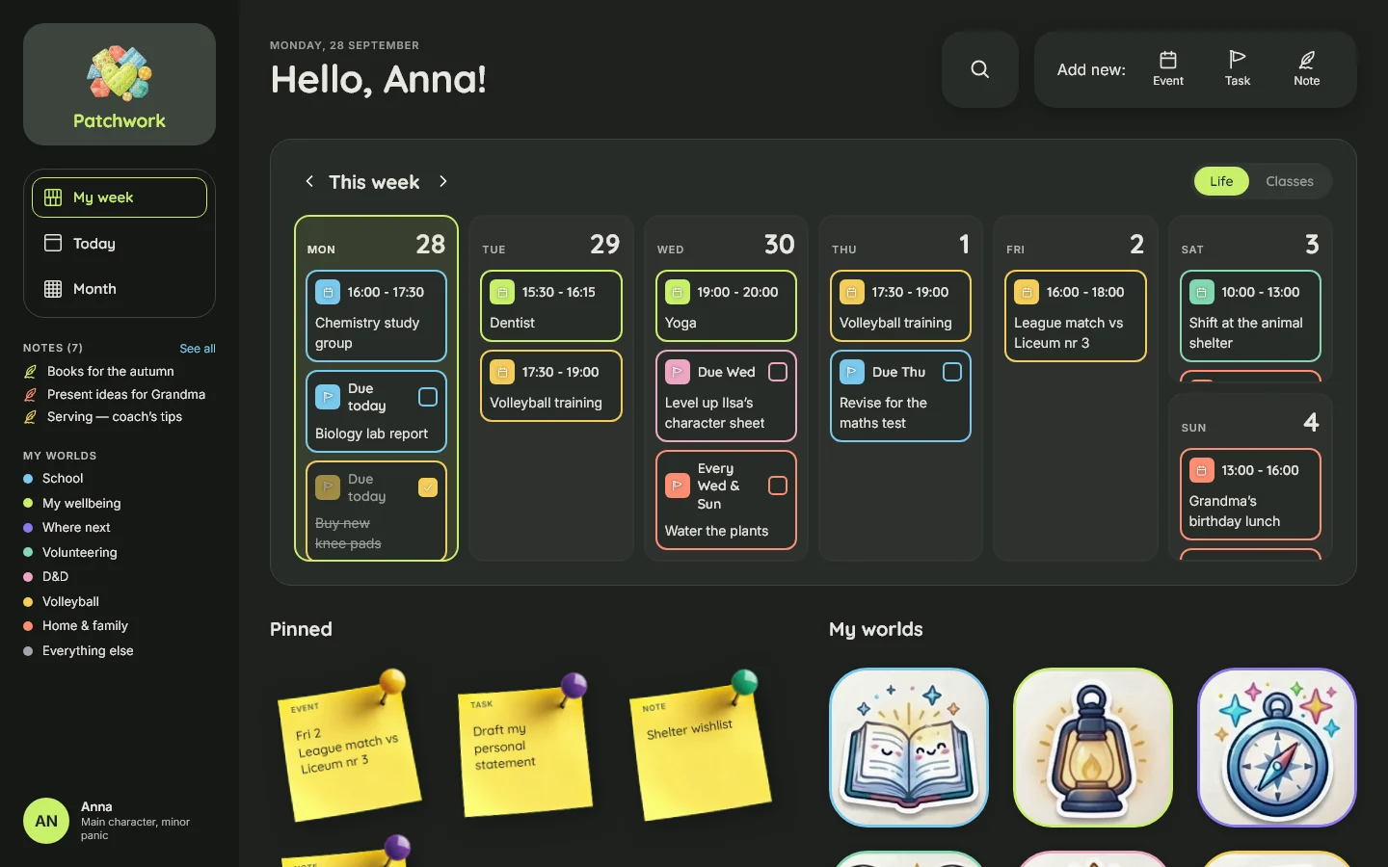Click the Yoga event calendar icon
This screenshot has height=867, width=1388.
point(678,292)
